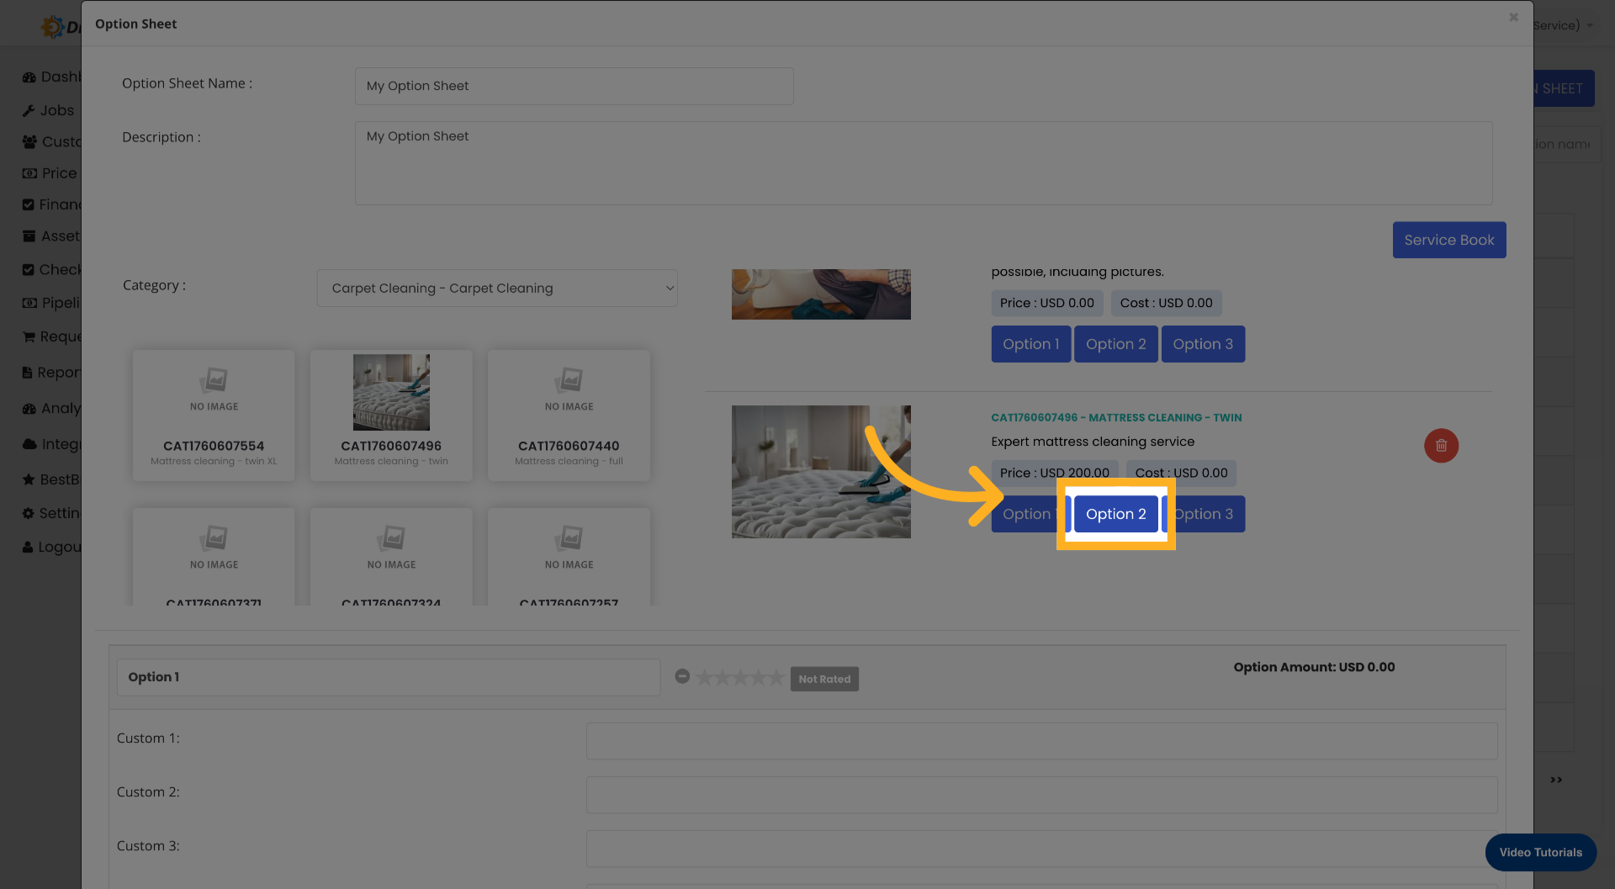
Task: Click the CAT1760607496 mattress cleaning thumbnail
Action: click(390, 415)
